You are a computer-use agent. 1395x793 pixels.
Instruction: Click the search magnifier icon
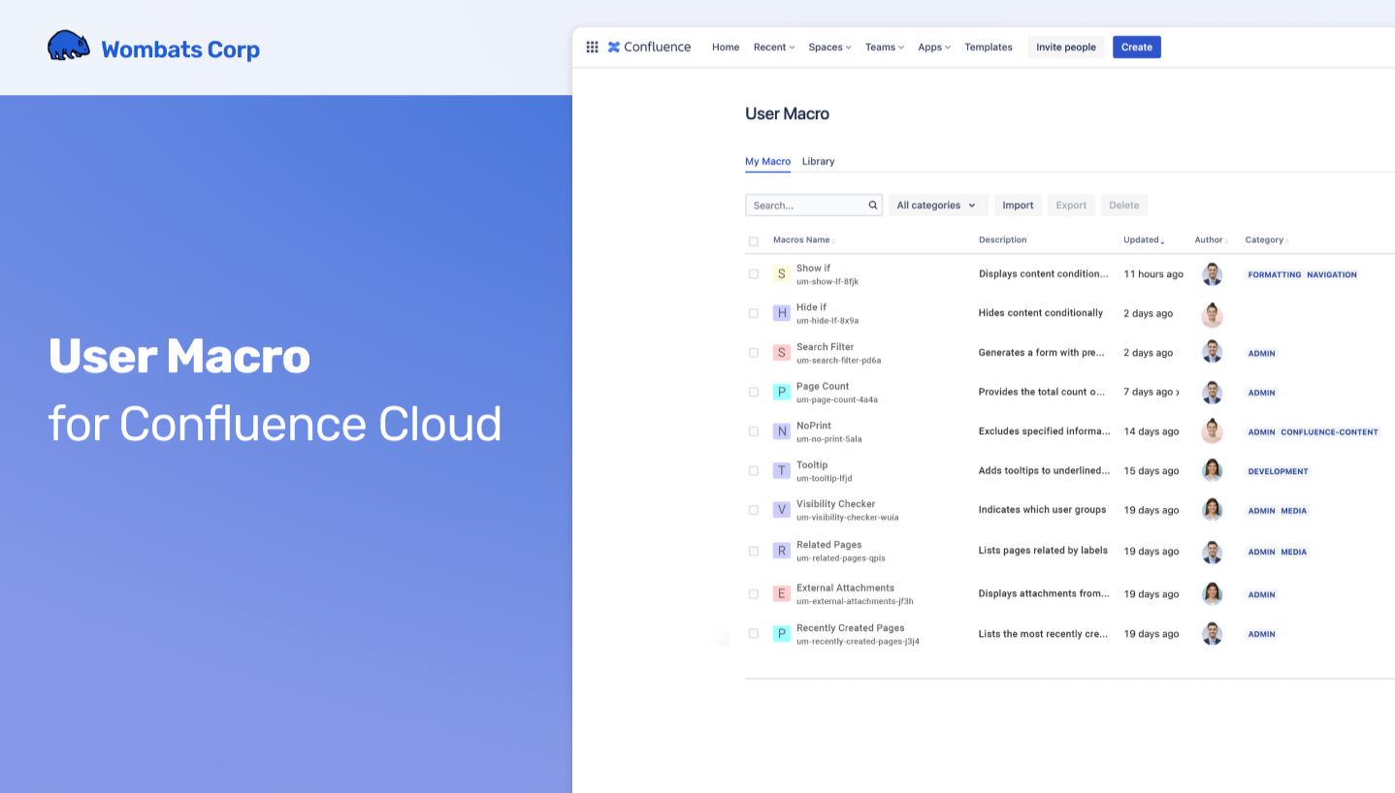coord(871,205)
